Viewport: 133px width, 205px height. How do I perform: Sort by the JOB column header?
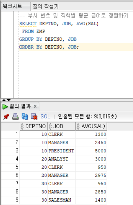click(62, 126)
